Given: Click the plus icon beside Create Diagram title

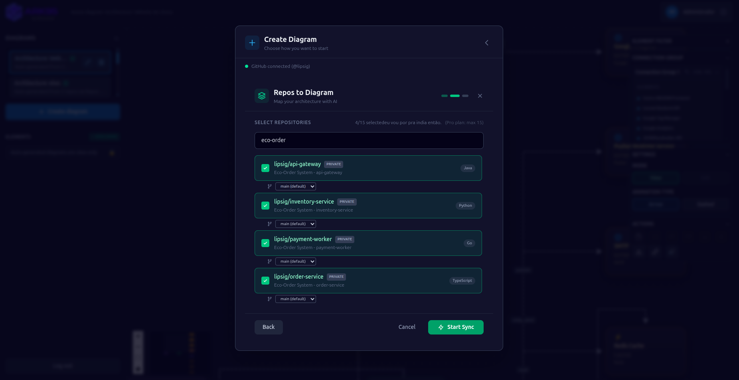Looking at the screenshot, I should (252, 42).
